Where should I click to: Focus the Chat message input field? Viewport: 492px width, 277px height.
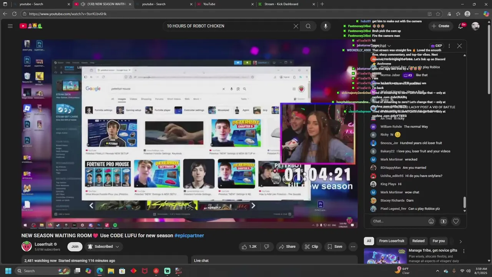tap(399, 221)
